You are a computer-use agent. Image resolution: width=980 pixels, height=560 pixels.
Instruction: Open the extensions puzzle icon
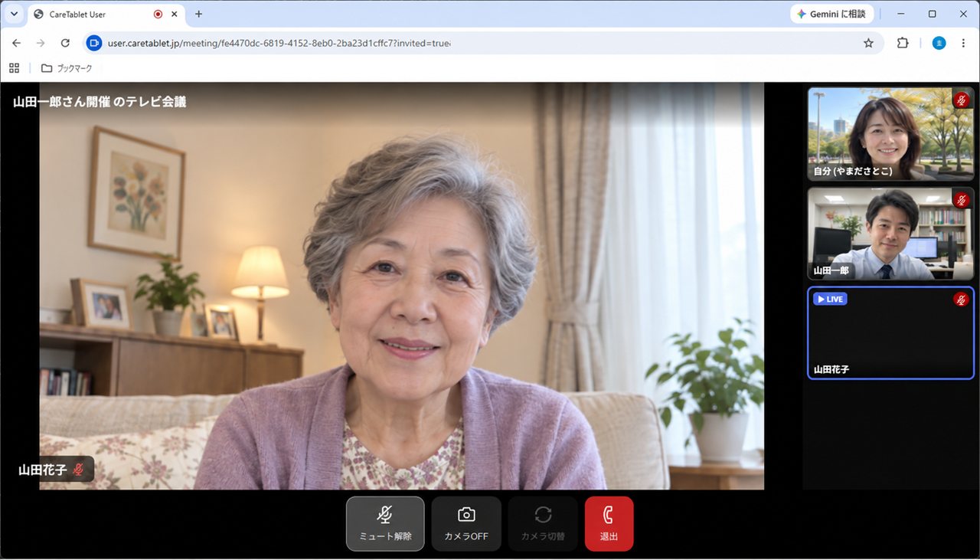pos(903,43)
